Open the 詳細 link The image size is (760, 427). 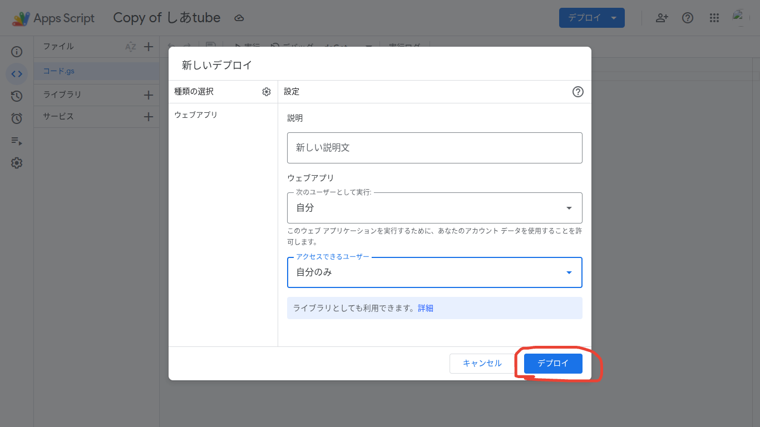(x=426, y=308)
